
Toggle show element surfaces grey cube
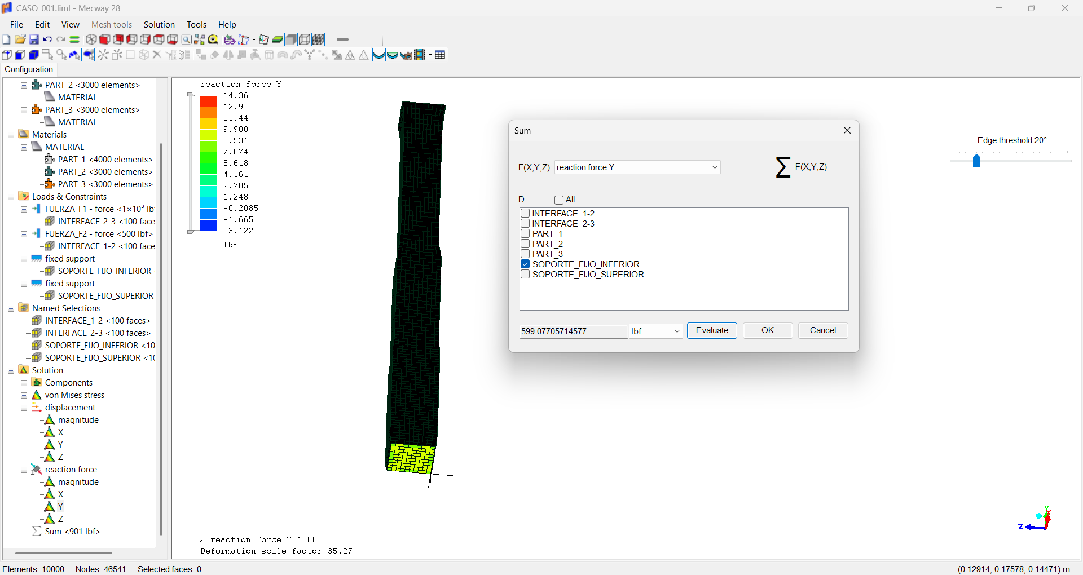[291, 39]
